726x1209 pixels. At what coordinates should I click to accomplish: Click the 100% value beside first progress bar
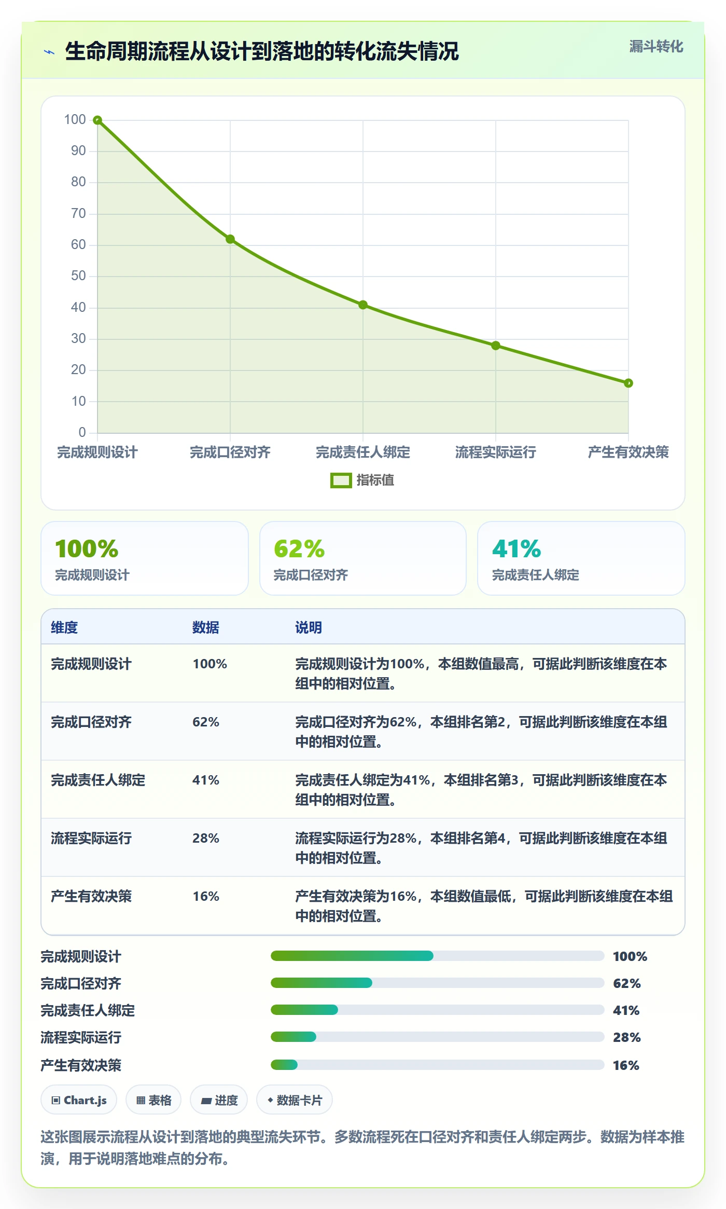[x=630, y=956]
